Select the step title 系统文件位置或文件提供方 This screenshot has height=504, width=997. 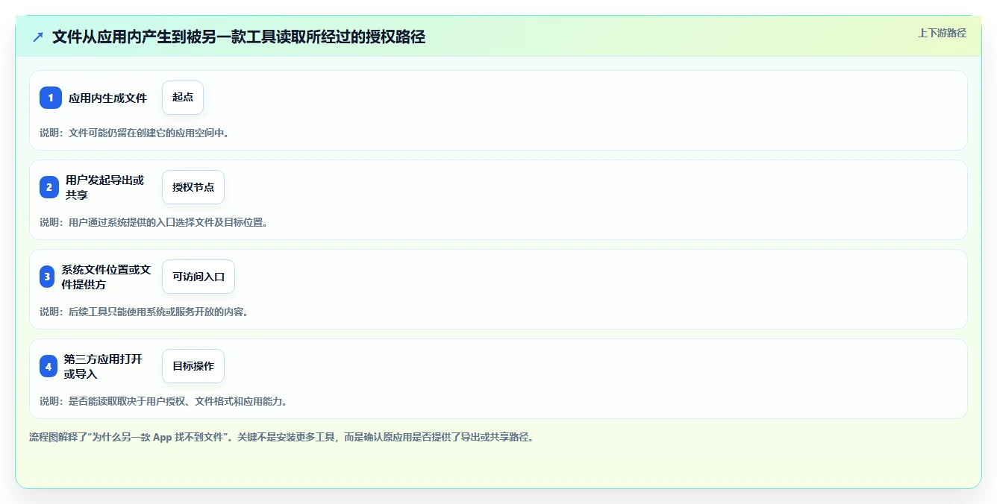tap(107, 277)
